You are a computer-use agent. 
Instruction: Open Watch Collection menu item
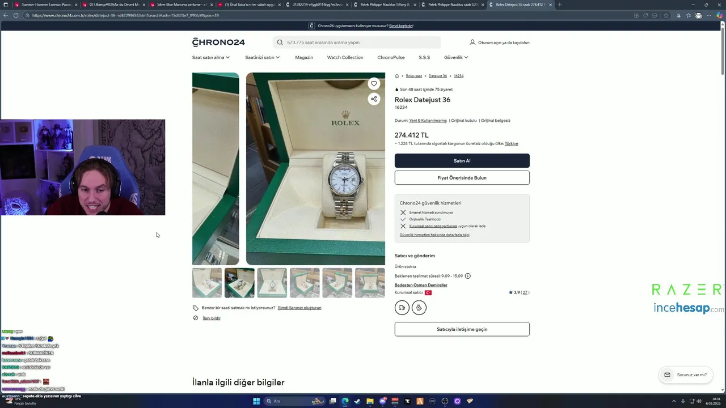point(345,57)
